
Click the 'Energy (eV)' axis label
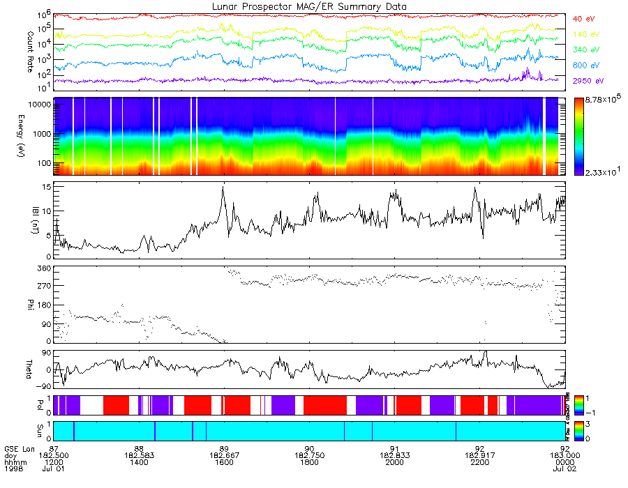21,136
